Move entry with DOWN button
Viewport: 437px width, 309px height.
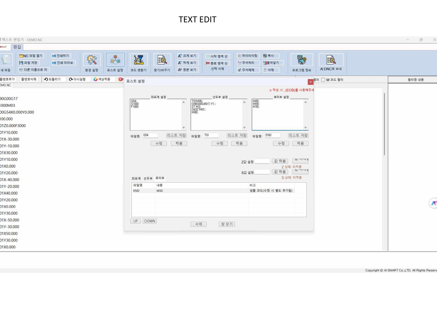pyautogui.click(x=150, y=221)
